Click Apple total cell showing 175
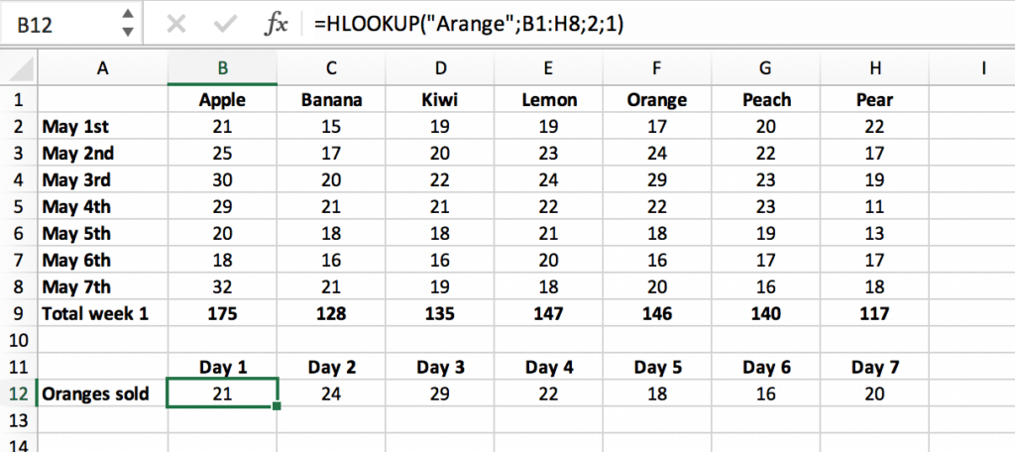Viewport: 1015px width, 452px height. 223,313
